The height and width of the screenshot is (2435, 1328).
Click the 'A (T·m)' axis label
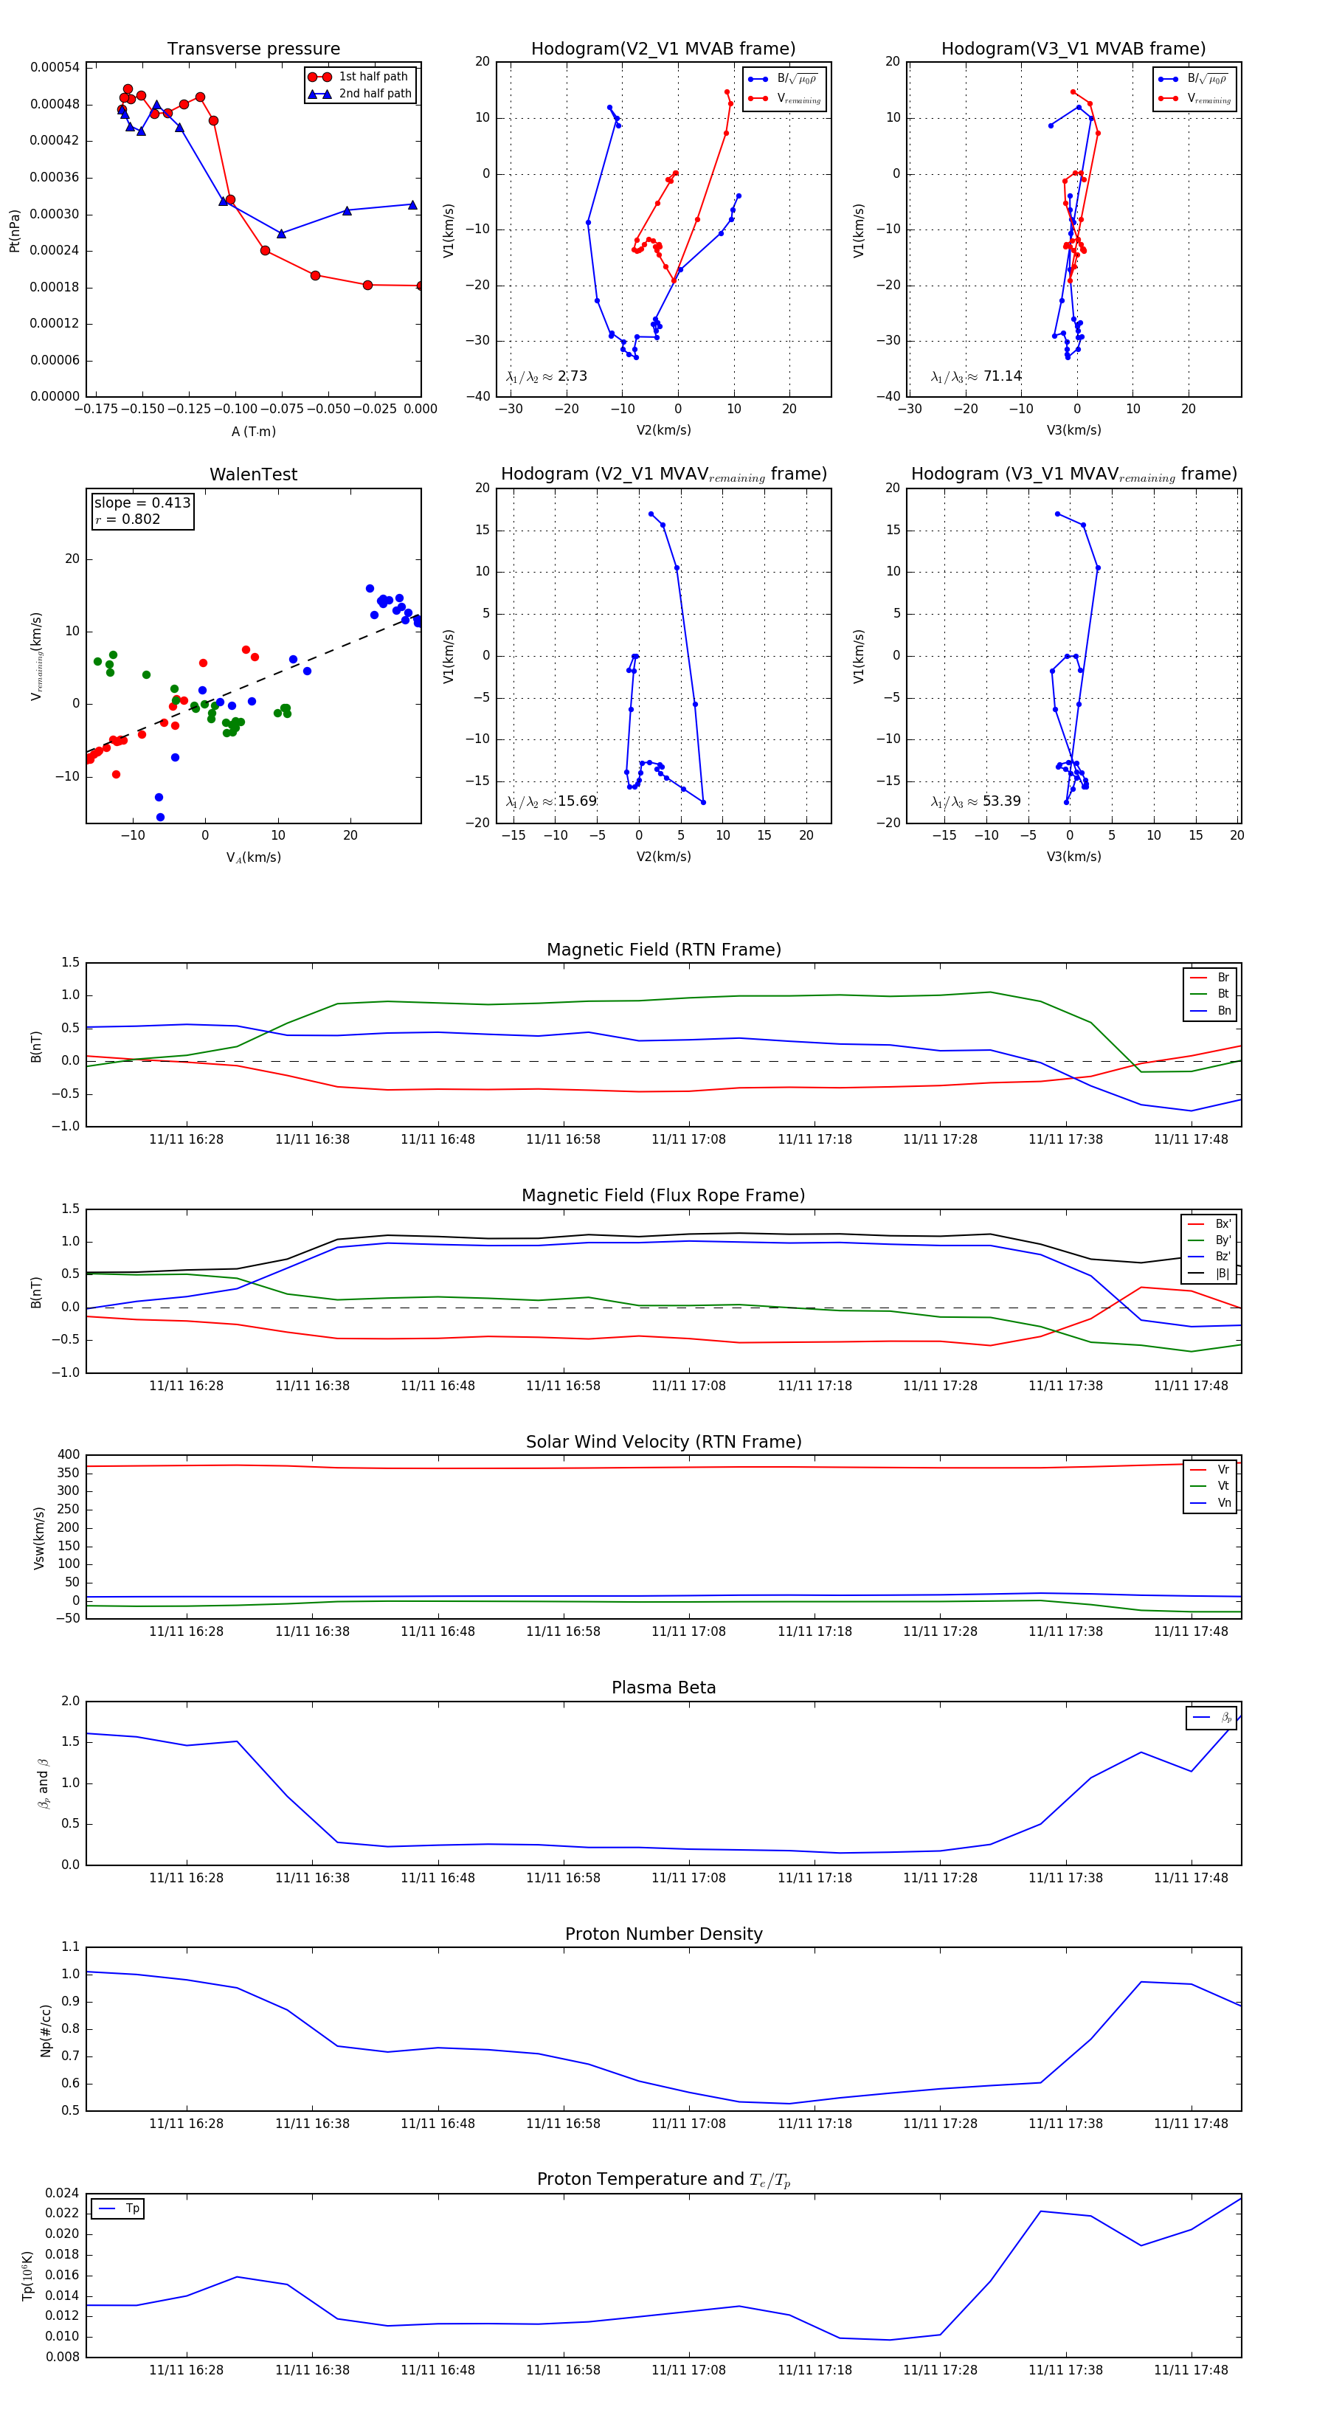(x=253, y=432)
